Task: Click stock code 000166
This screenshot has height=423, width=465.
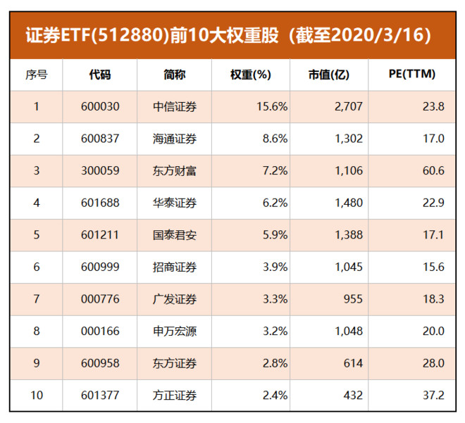Action: coord(100,332)
